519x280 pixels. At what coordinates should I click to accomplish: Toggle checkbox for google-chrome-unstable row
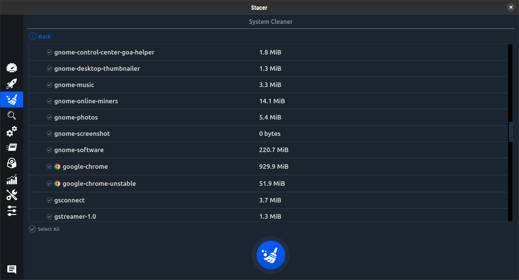tap(49, 184)
